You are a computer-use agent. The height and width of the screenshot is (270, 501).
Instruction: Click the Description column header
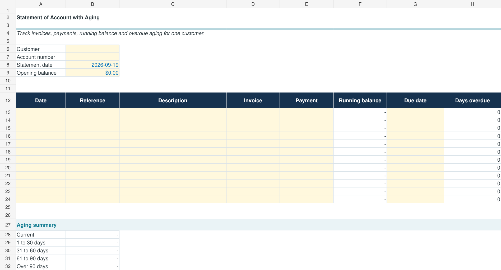point(173,100)
